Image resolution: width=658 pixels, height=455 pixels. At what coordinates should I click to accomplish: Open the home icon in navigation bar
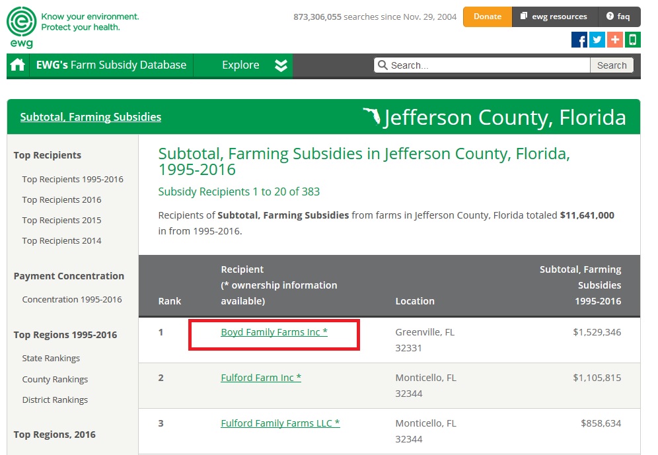tap(18, 65)
